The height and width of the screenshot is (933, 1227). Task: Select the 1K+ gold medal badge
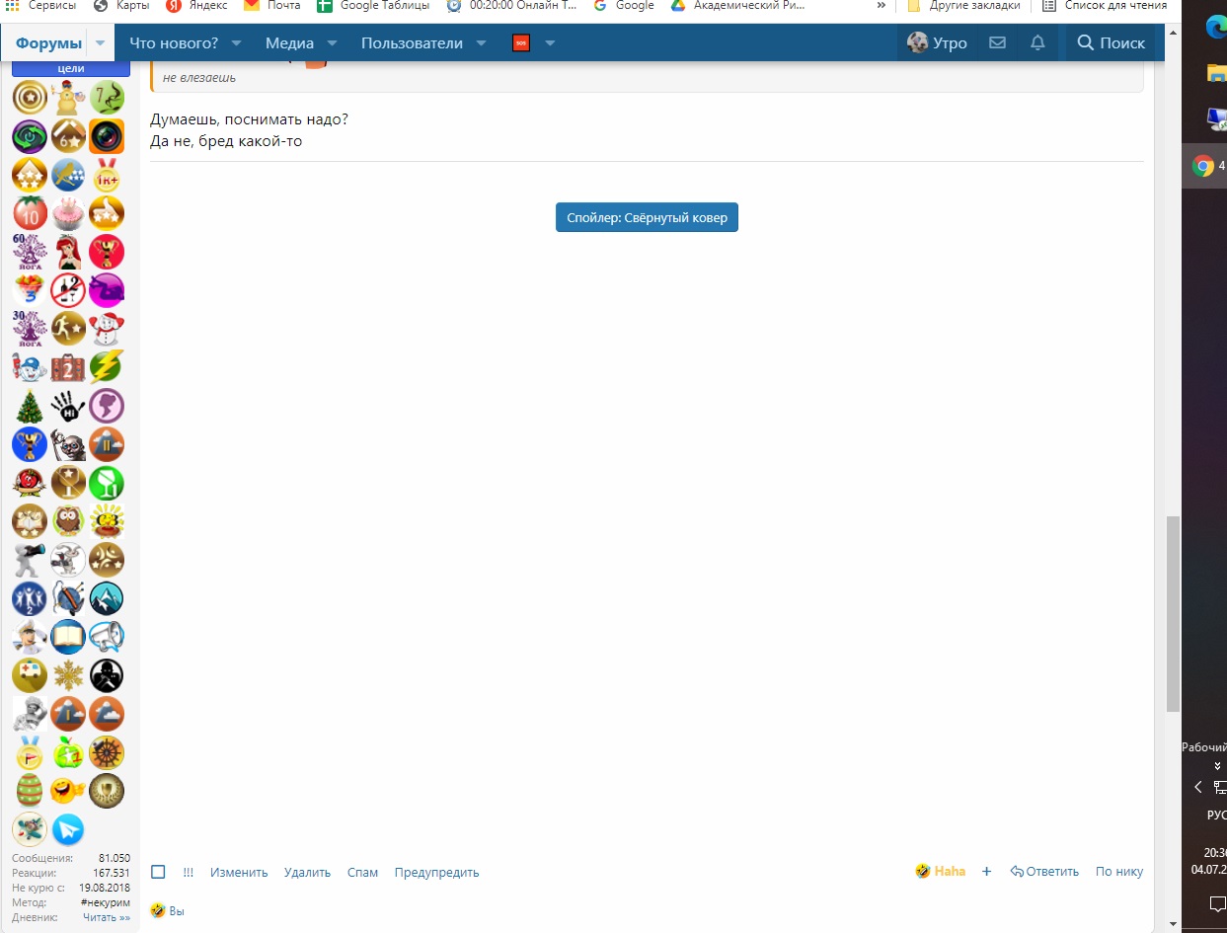tap(107, 175)
